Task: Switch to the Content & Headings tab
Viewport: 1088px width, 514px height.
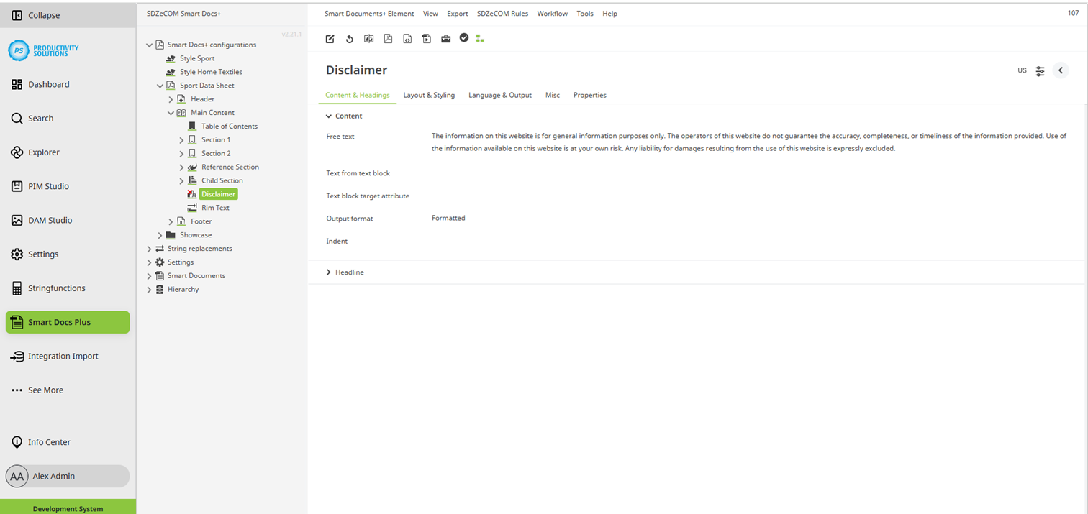Action: [x=358, y=95]
